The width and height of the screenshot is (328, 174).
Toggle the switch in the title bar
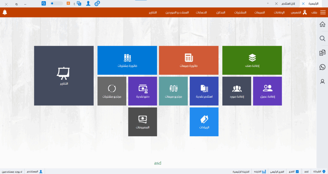[56, 4]
